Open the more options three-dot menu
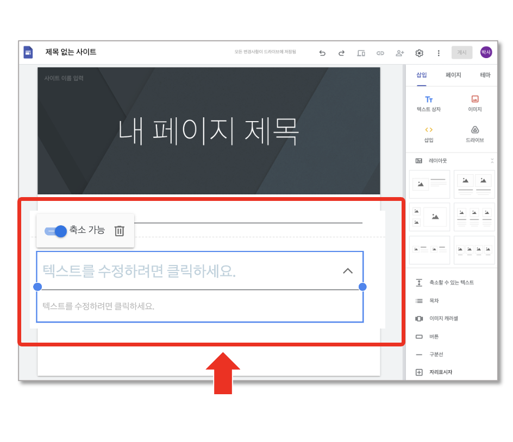The width and height of the screenshot is (513, 442). point(439,53)
